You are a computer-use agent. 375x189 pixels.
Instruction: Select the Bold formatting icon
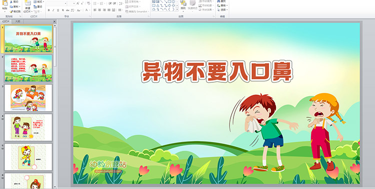[49, 10]
